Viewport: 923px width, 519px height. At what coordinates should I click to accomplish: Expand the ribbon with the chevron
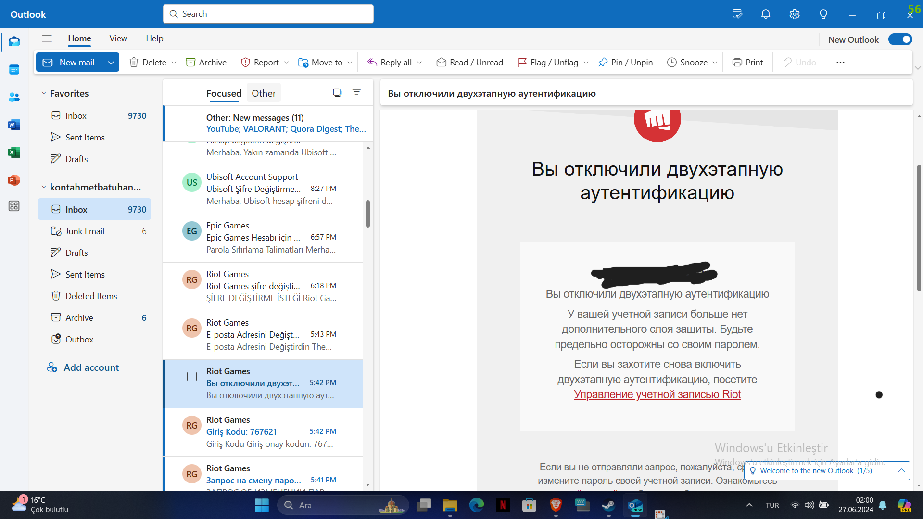pos(918,68)
